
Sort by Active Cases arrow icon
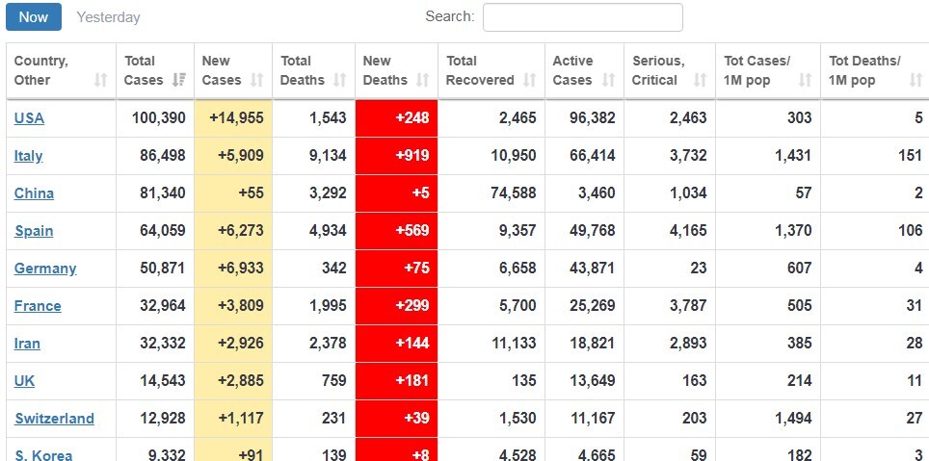608,80
